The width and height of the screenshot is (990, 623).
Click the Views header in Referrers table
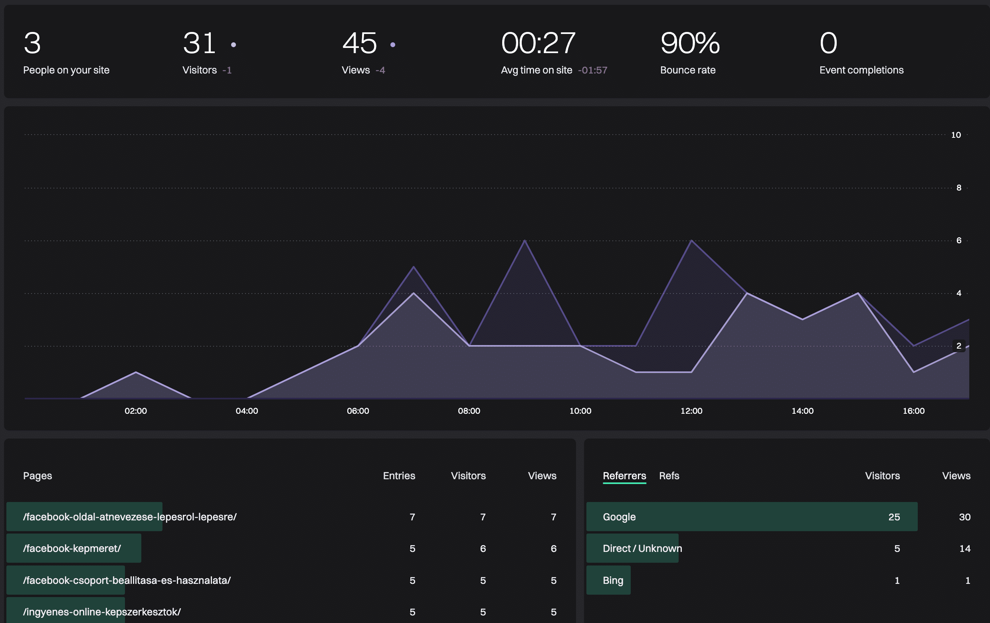click(x=956, y=476)
